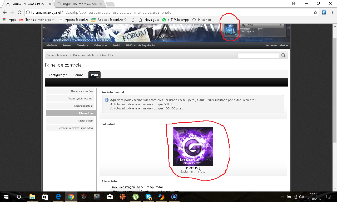Viewport: 337px width, 202px height.
Task: Launch Skype from the taskbar
Action: (x=148, y=197)
